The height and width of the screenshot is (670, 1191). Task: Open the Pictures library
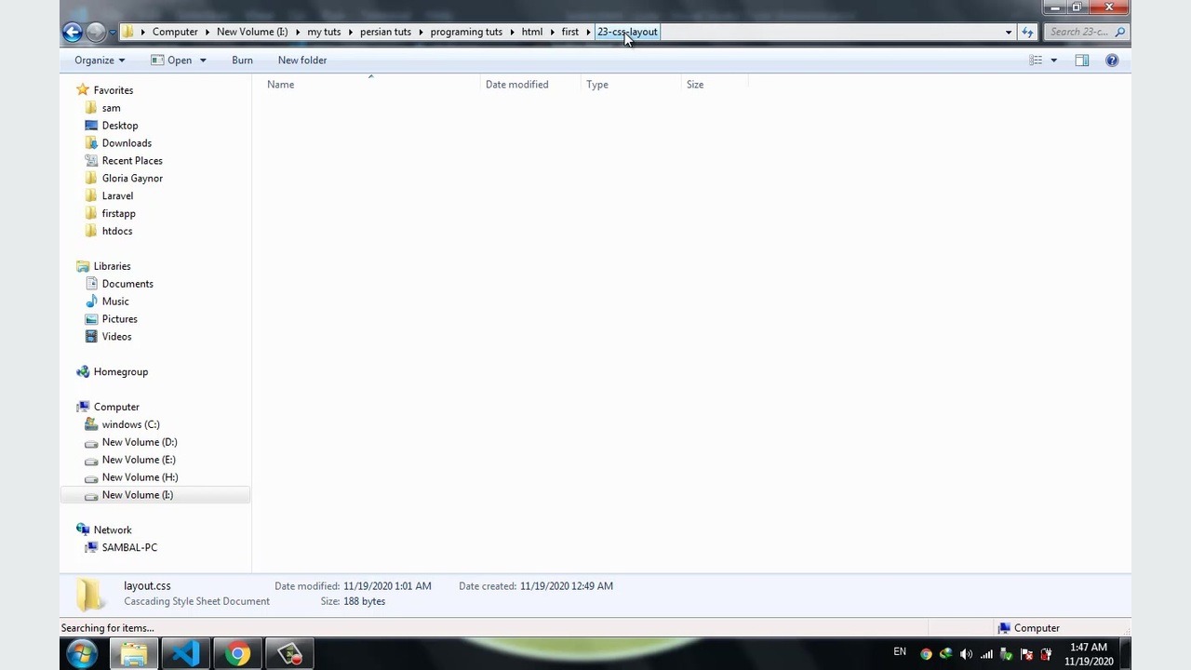coord(120,319)
